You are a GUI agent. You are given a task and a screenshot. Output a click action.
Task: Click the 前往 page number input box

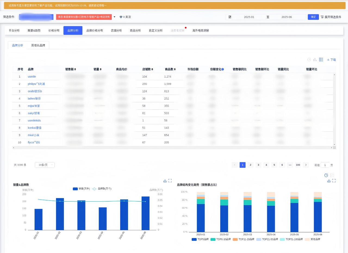coord(325,165)
